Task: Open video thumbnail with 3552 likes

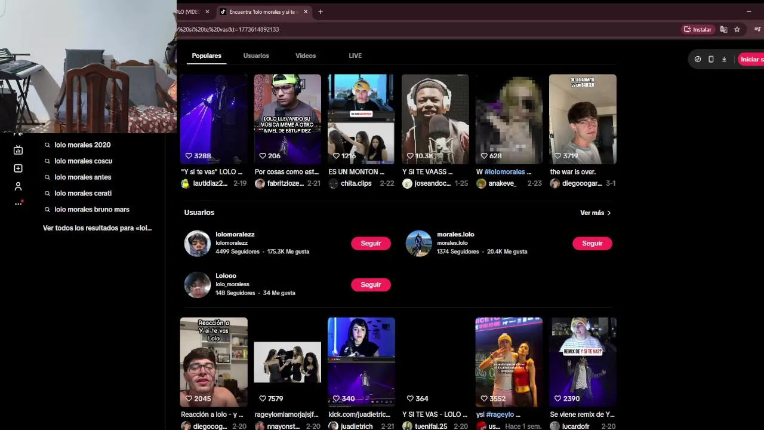Action: tap(509, 362)
